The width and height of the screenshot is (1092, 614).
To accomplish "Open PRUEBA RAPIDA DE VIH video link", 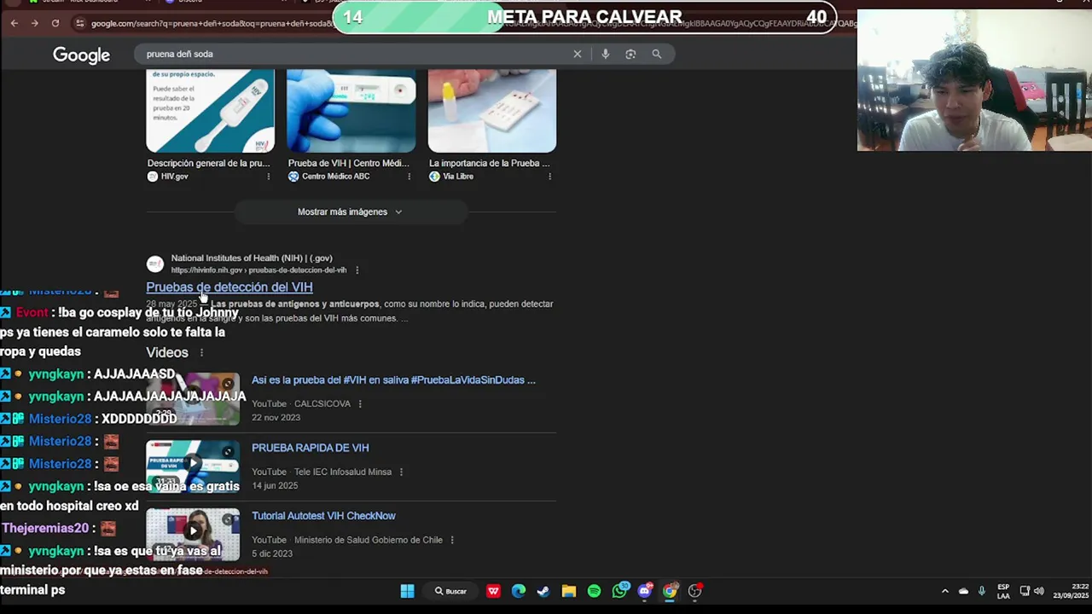I will [310, 448].
